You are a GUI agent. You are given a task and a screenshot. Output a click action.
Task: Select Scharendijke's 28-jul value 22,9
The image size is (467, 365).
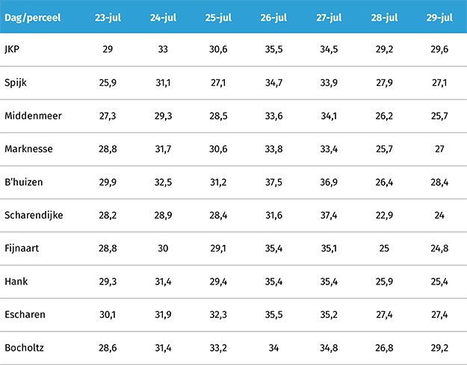[x=385, y=215]
